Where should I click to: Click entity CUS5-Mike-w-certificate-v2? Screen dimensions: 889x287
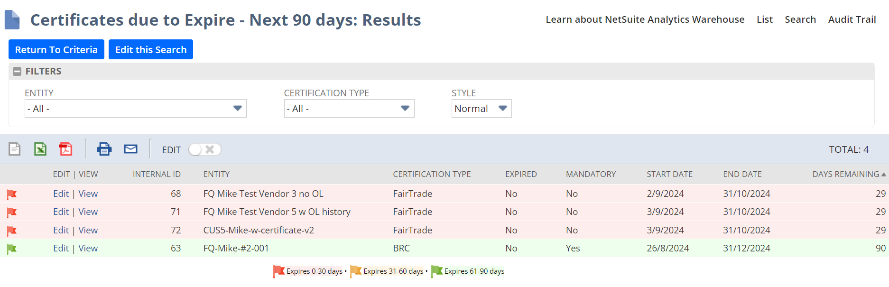pos(259,230)
